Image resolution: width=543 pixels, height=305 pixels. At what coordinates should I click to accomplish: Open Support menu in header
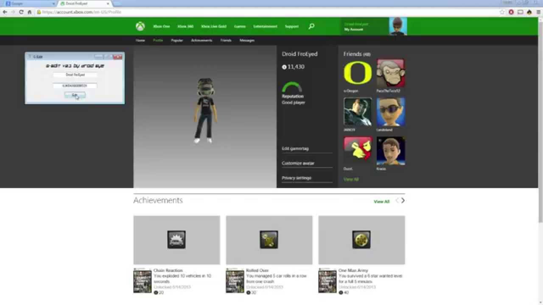(x=292, y=26)
